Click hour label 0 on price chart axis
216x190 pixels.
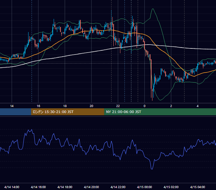145,106
